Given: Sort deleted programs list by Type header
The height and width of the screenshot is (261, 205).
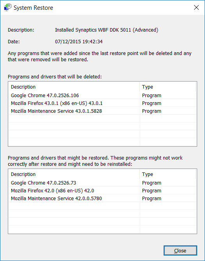Looking at the screenshot, I should 168,87.
